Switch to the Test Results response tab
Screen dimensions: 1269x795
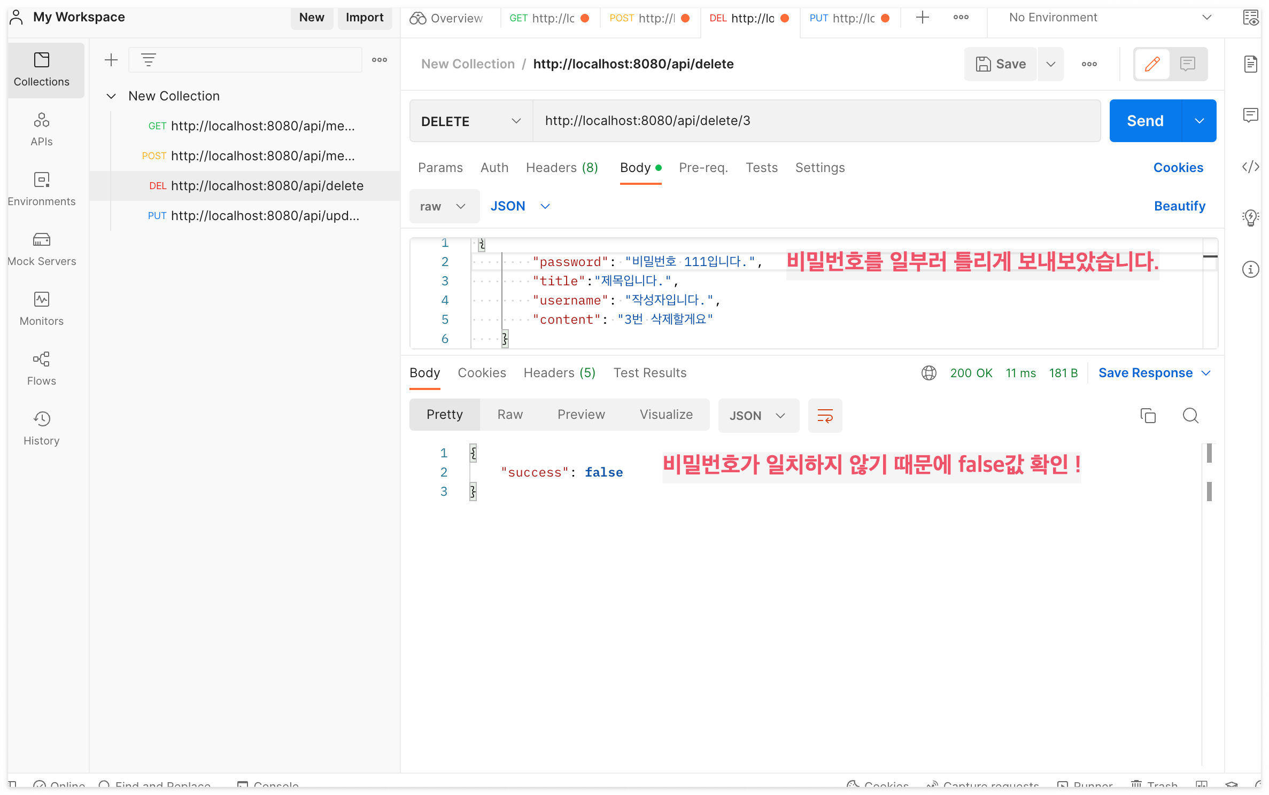pyautogui.click(x=649, y=373)
